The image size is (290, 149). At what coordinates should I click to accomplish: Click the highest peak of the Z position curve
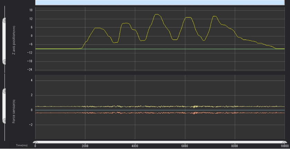click(157, 14)
